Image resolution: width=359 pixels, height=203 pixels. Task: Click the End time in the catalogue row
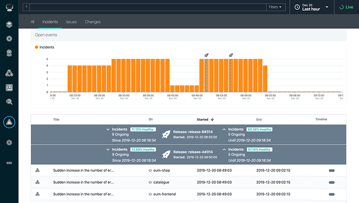(x=273, y=182)
